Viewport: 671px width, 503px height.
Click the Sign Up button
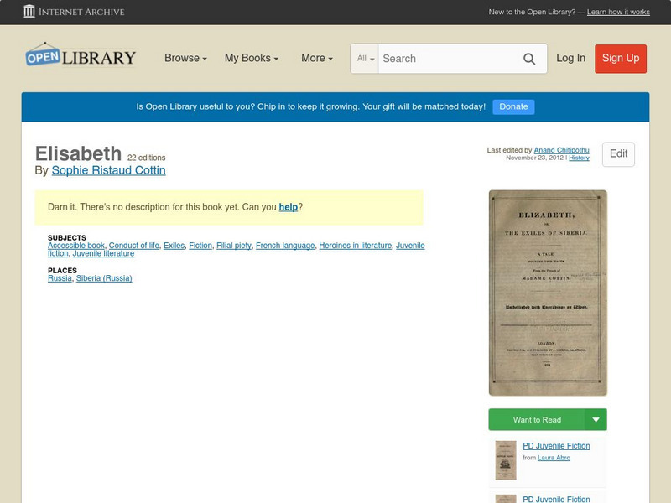[620, 59]
